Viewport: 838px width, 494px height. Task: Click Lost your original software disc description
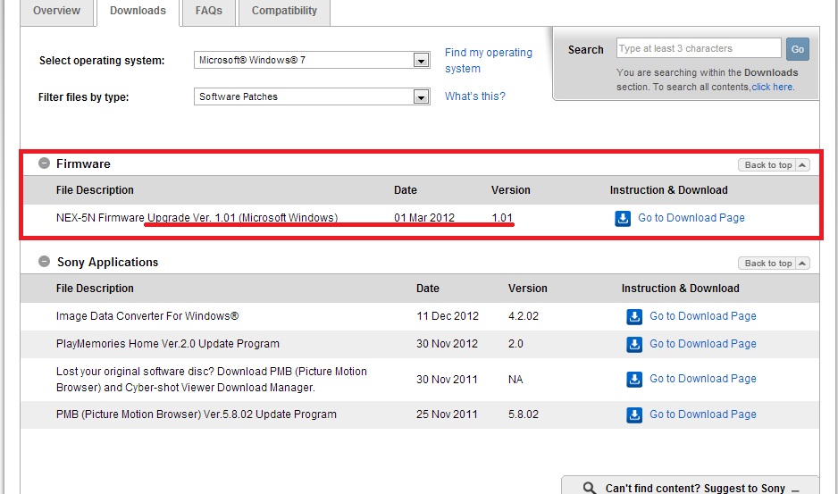(212, 380)
